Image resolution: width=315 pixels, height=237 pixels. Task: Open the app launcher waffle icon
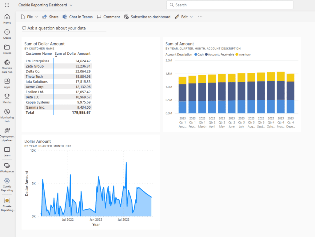point(7,5)
